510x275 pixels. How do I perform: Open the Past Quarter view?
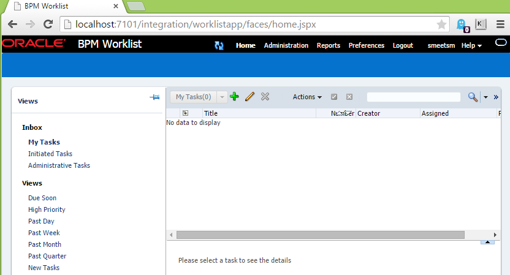click(x=47, y=256)
